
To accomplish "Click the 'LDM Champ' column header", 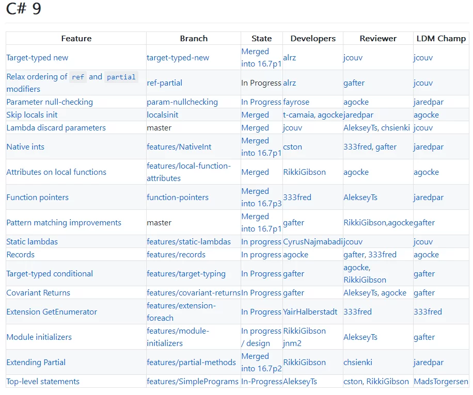I will click(441, 39).
